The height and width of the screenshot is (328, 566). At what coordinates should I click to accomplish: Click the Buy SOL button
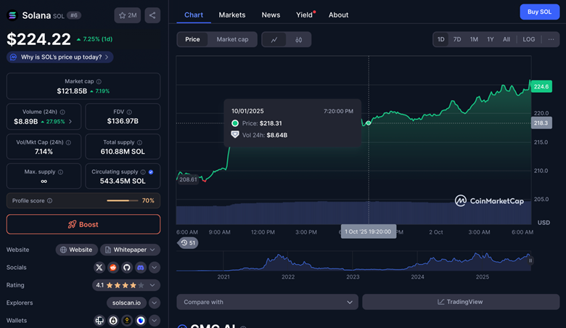pos(539,12)
